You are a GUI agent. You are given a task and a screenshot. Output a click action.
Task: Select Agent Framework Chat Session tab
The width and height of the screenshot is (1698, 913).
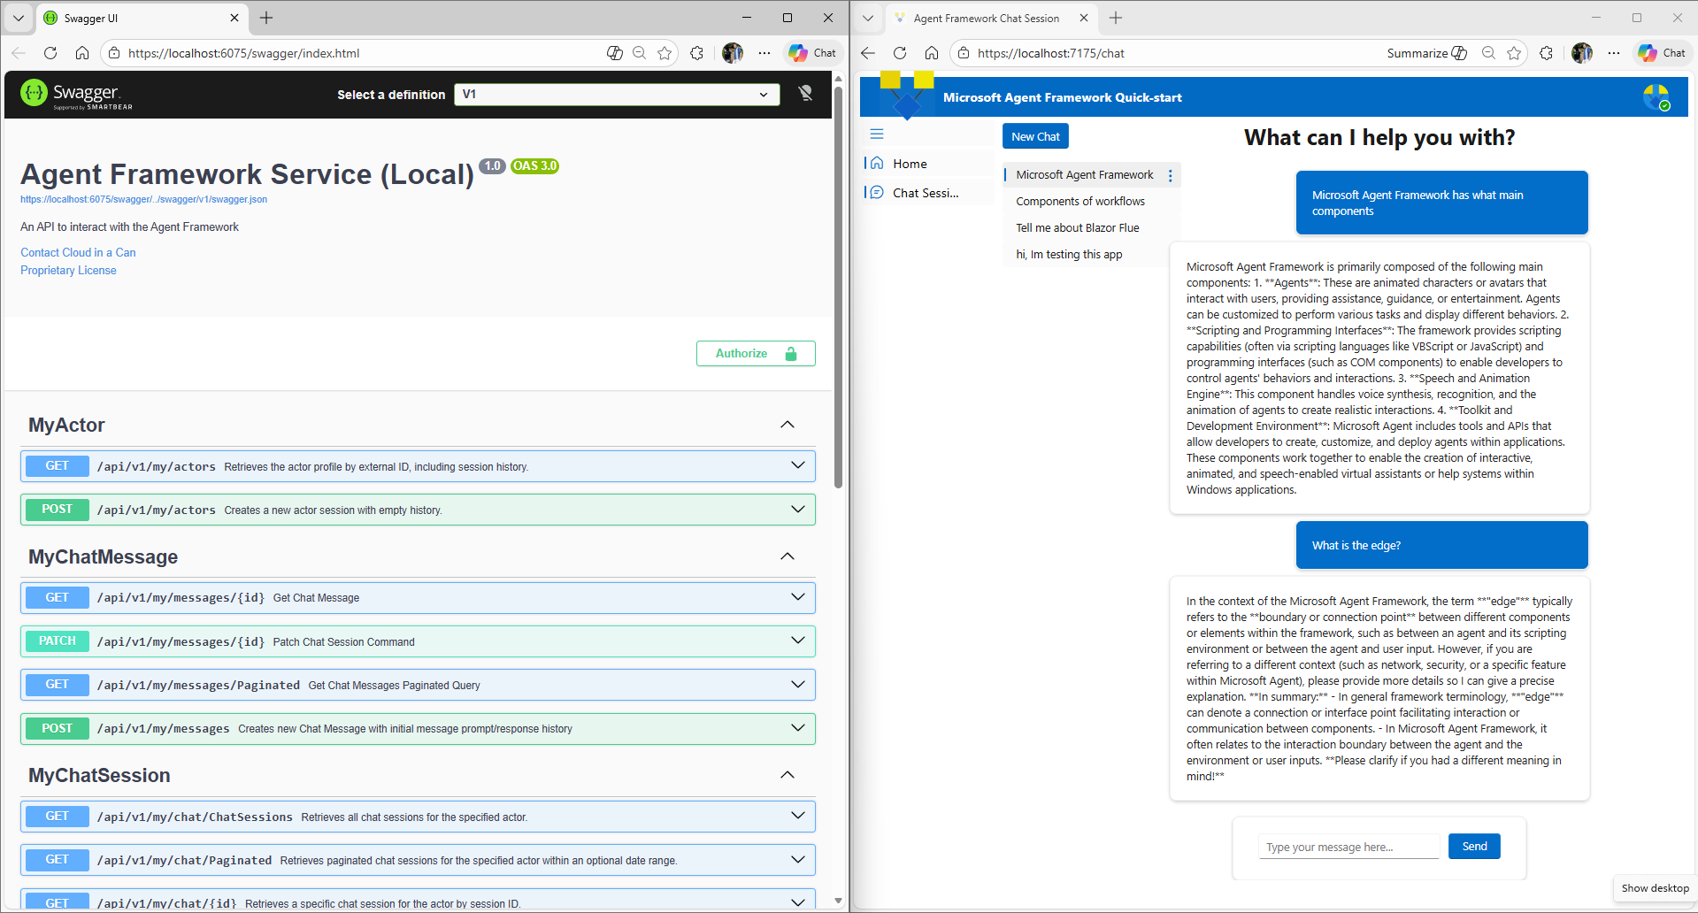tap(991, 18)
